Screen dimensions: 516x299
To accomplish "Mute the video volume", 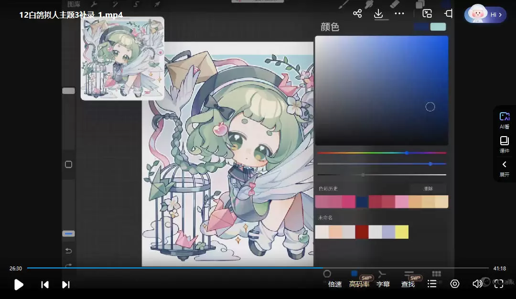I will [477, 284].
